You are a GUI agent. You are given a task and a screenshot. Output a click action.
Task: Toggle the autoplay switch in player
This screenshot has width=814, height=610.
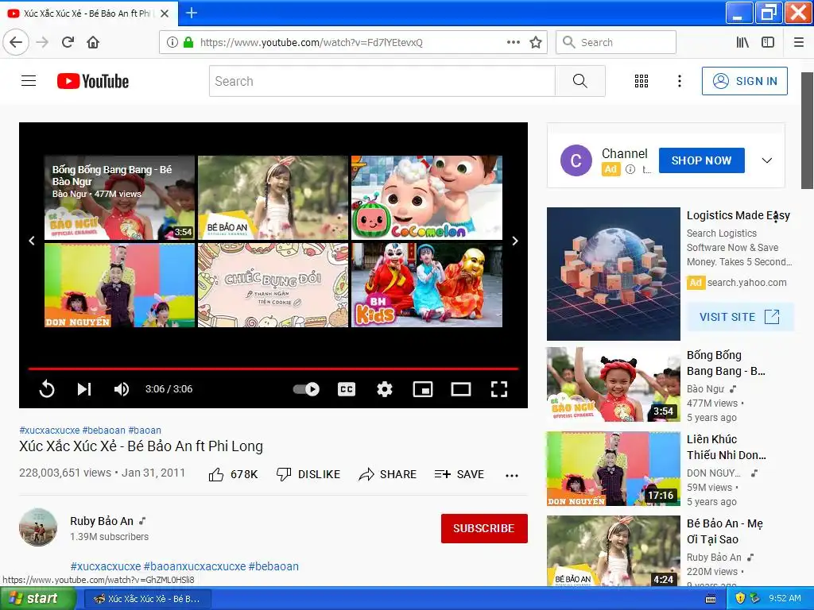point(306,389)
